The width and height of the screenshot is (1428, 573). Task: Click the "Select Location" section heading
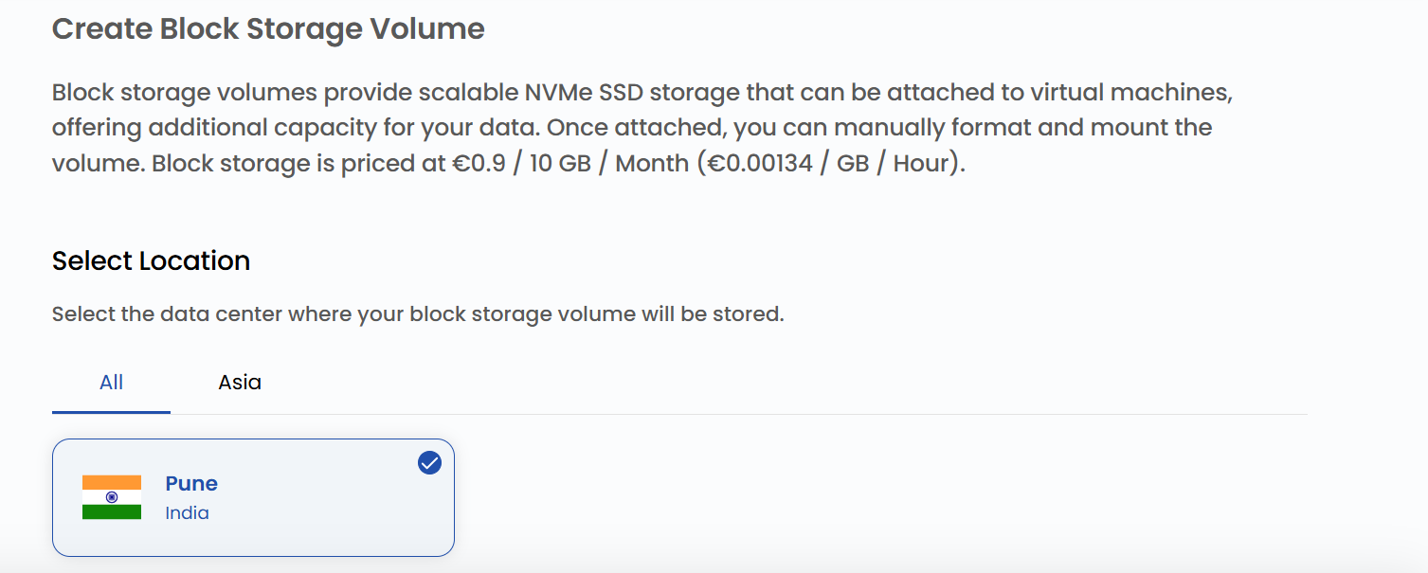151,261
